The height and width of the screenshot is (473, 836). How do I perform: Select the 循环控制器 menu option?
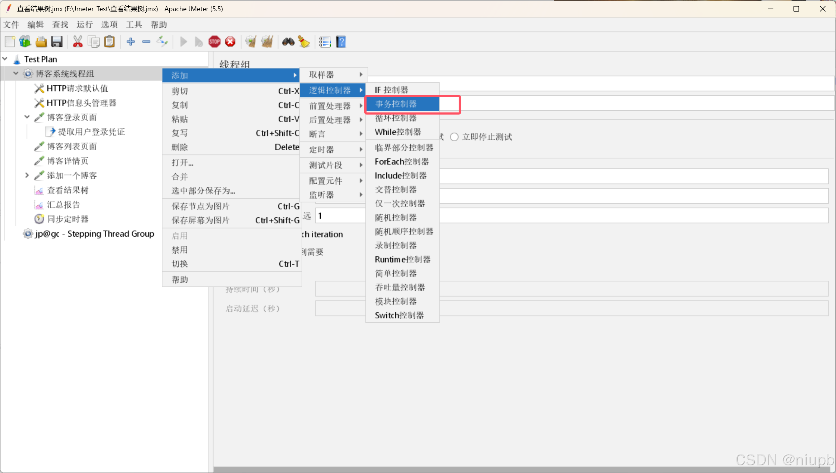pyautogui.click(x=396, y=118)
